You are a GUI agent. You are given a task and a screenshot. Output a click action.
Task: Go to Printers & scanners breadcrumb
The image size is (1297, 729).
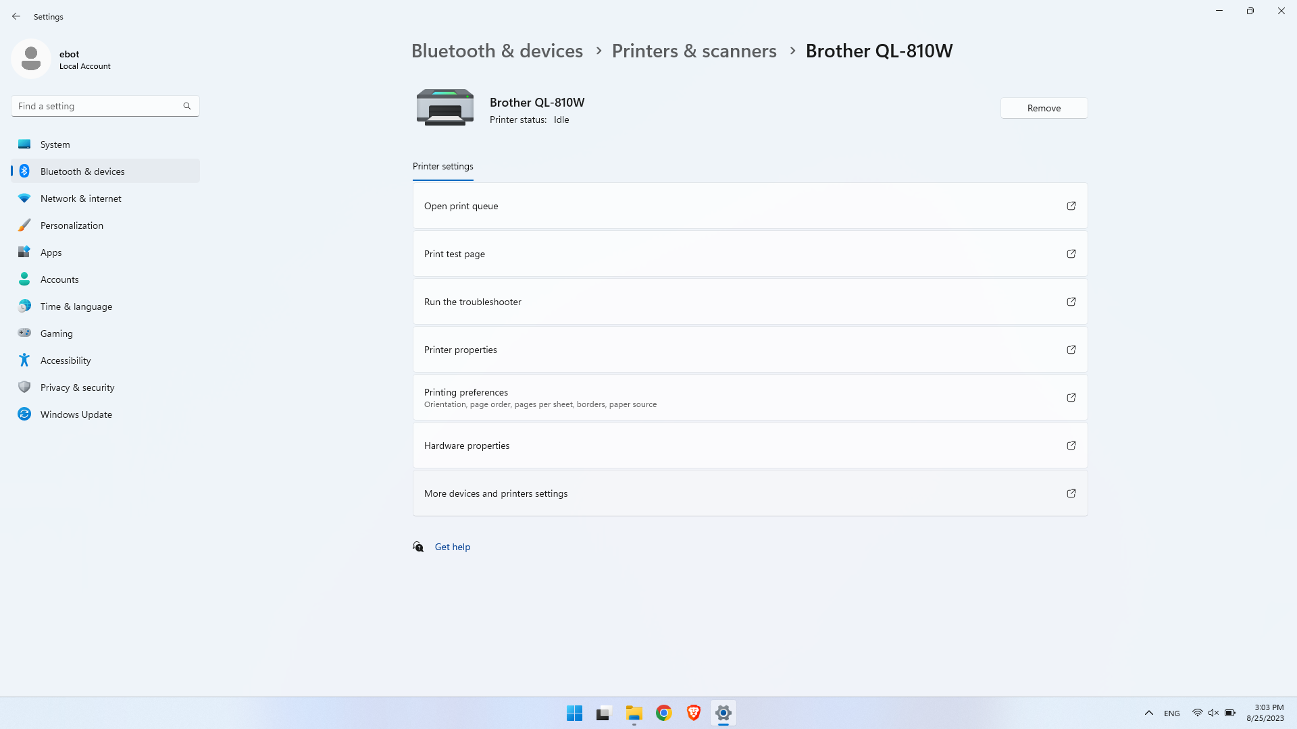(694, 51)
